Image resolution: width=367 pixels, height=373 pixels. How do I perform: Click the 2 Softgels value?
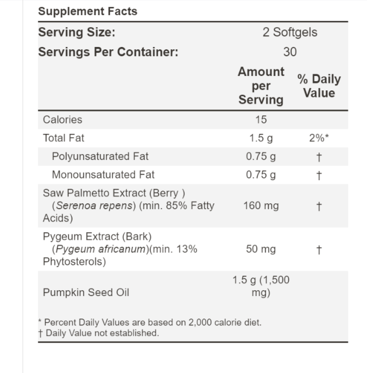289,32
